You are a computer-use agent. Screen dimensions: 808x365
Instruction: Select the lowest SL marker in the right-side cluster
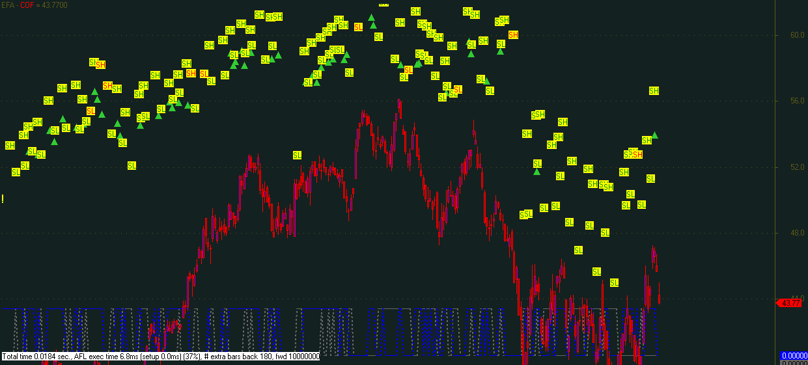614,282
